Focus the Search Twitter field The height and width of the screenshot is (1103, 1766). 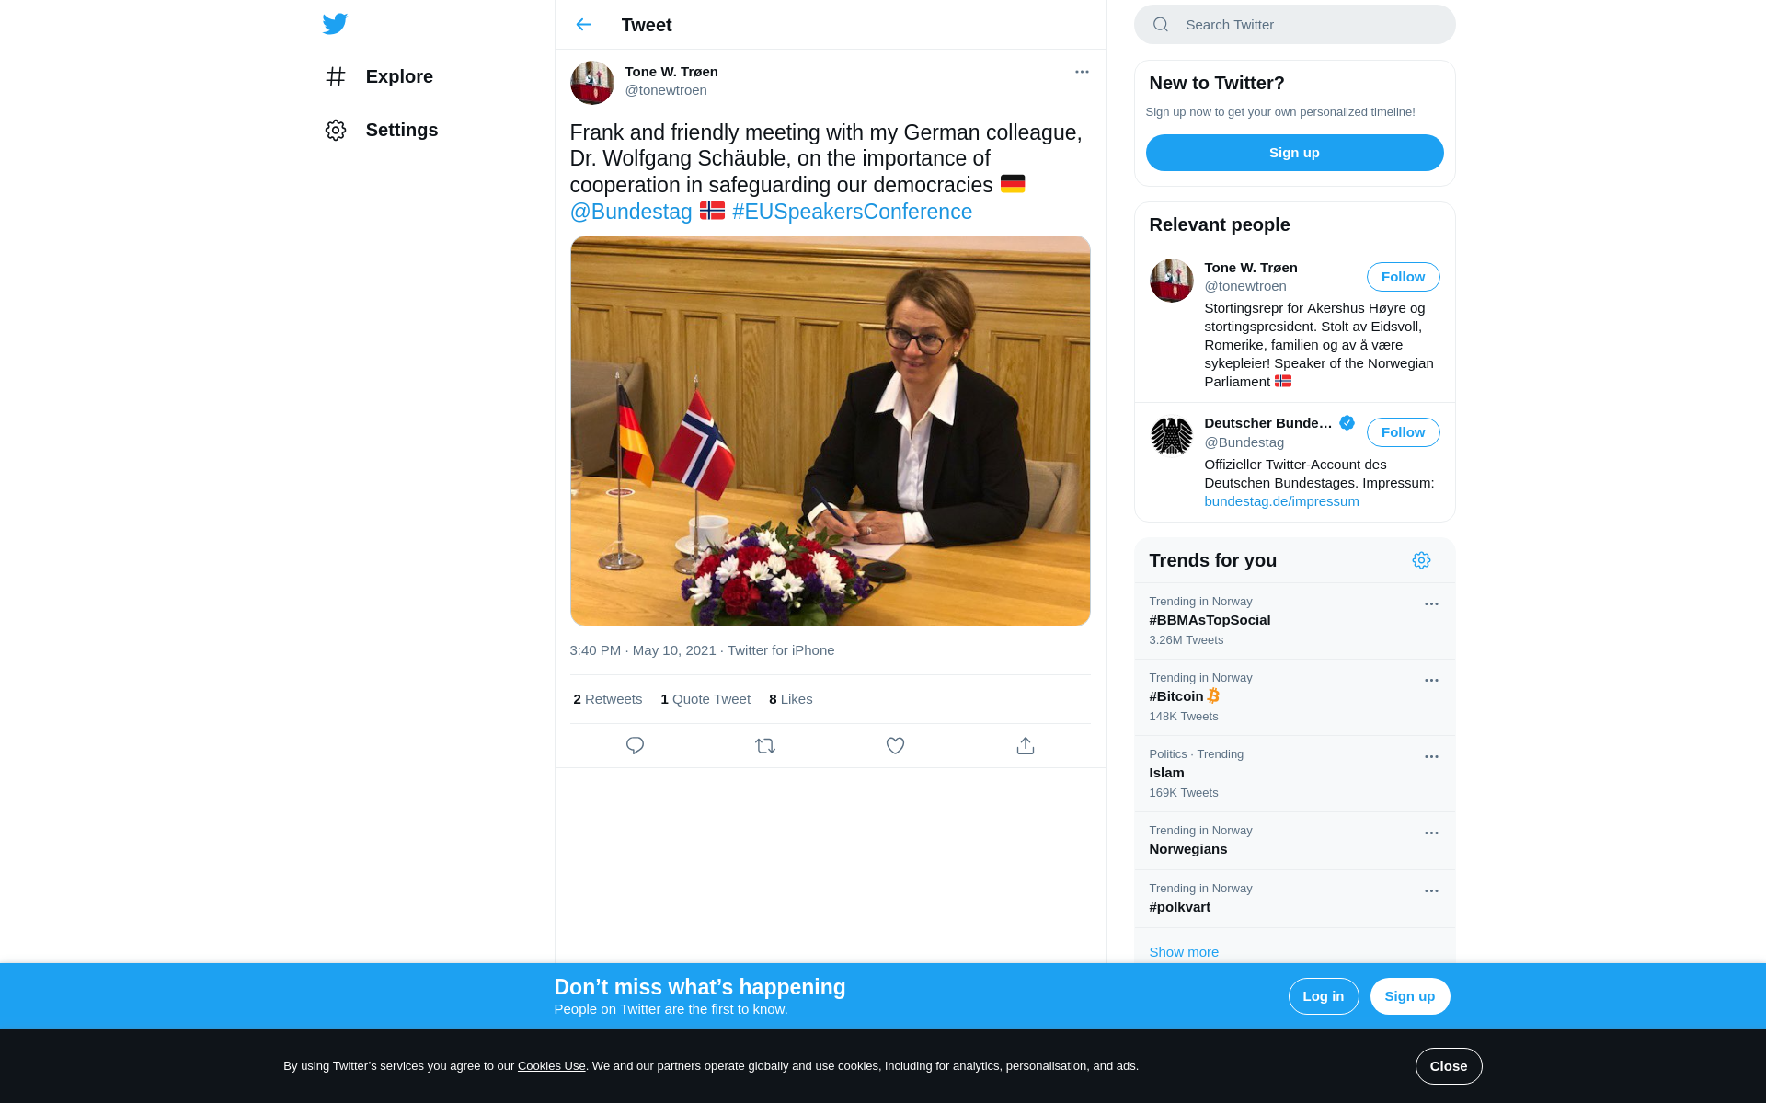tap(1294, 25)
